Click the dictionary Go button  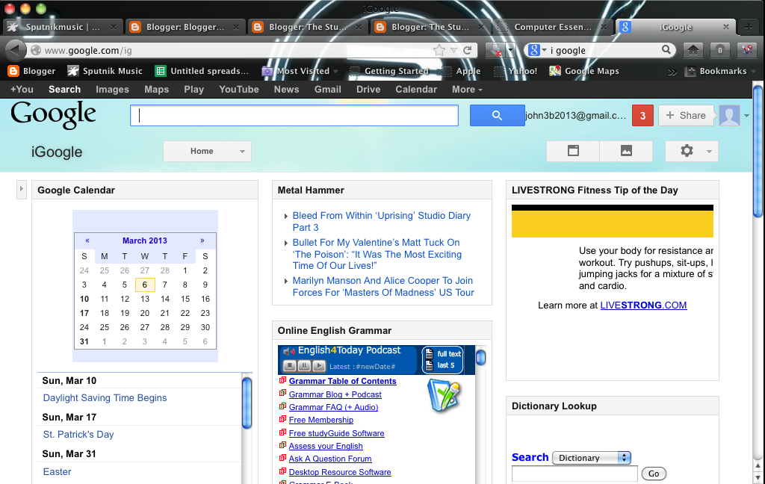[x=654, y=474]
